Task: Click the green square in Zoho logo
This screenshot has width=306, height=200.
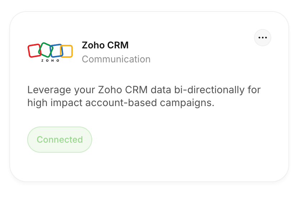Action: pos(46,50)
